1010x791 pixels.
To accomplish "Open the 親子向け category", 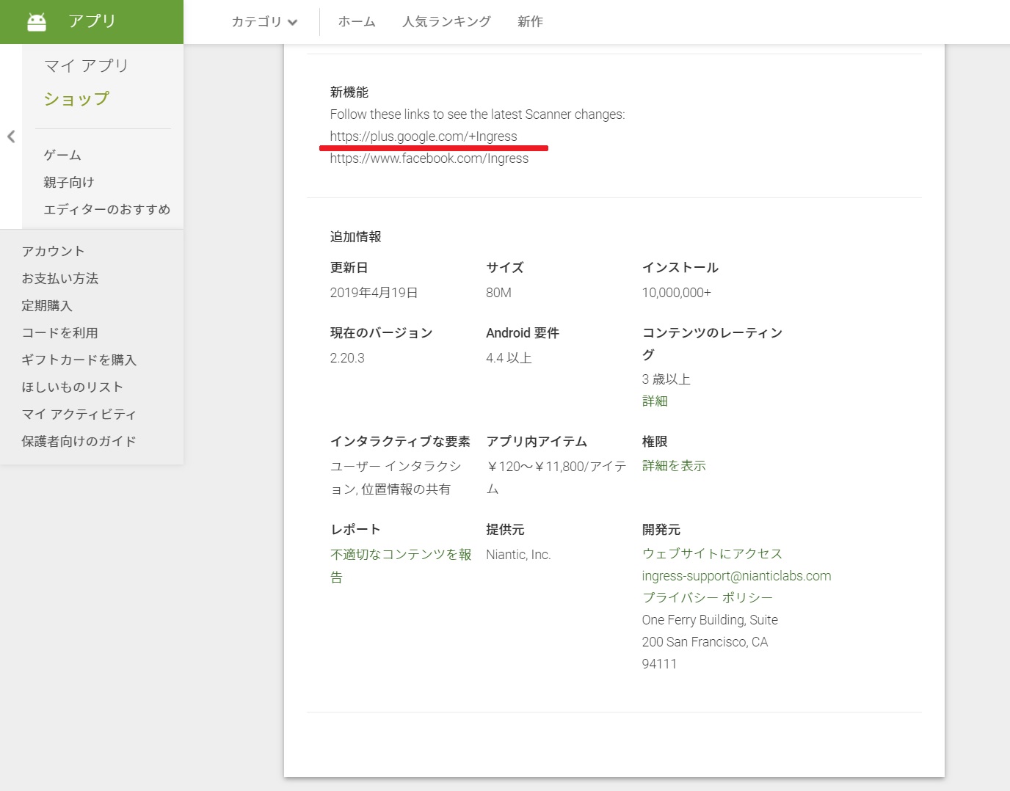I will click(x=69, y=182).
